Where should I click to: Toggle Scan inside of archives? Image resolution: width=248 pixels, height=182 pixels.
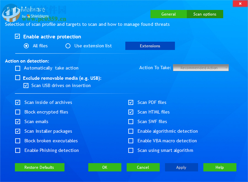tap(18, 102)
